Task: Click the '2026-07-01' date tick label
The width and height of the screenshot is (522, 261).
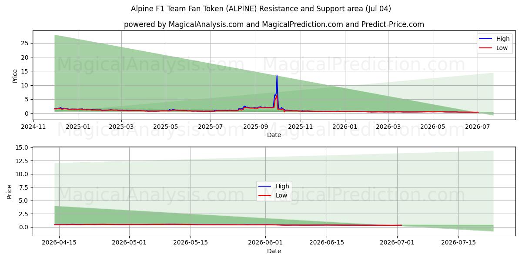Action: 397,243
